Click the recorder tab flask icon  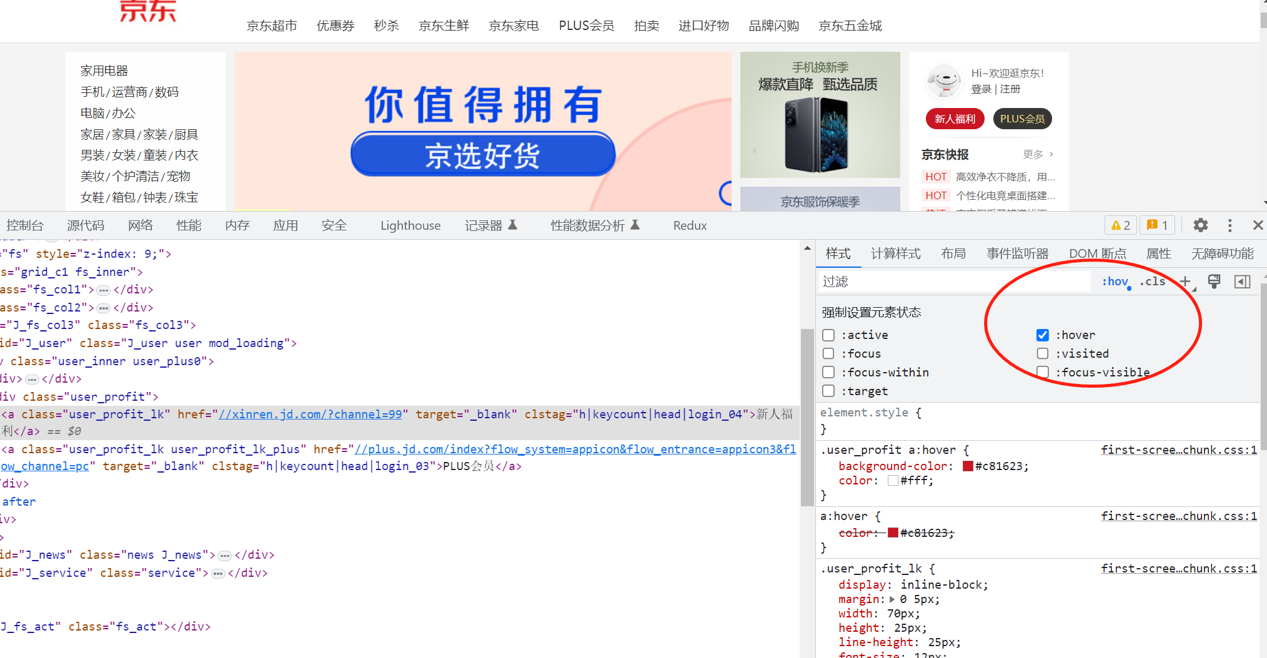[x=512, y=225]
